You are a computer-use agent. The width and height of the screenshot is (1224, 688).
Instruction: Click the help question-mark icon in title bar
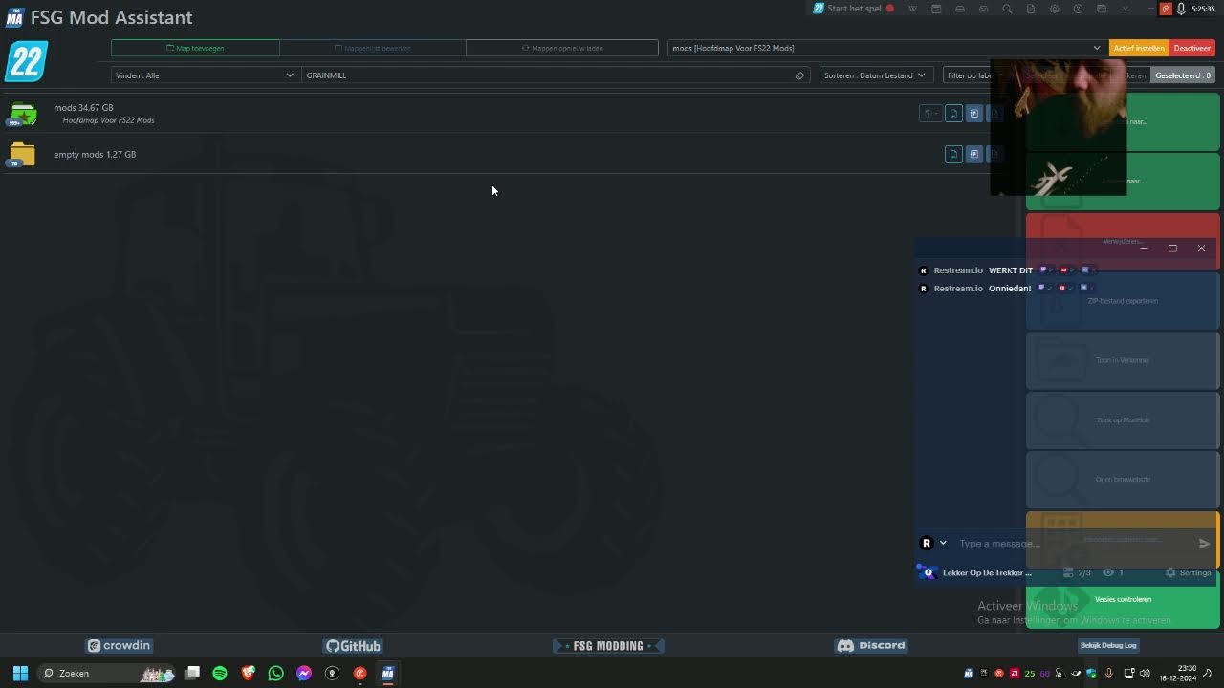point(1078,9)
